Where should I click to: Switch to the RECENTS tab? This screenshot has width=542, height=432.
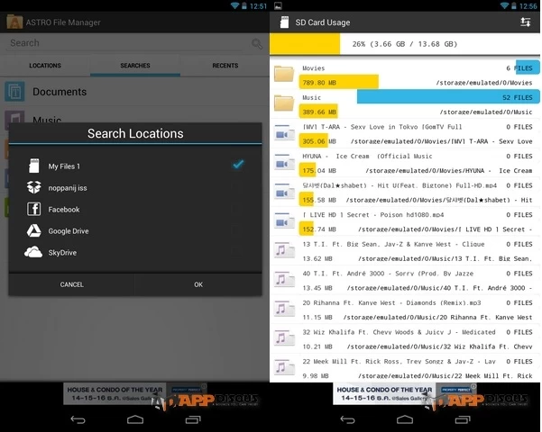225,66
